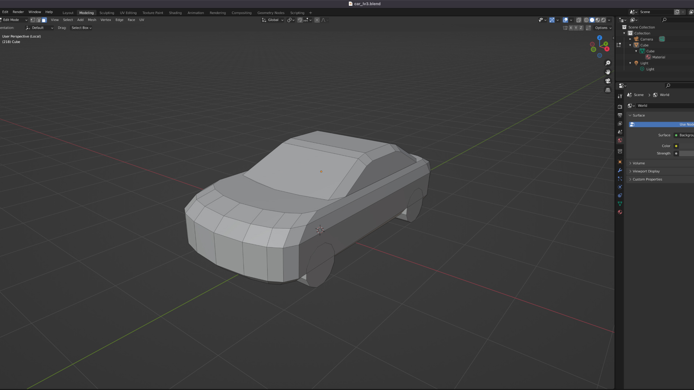Toggle X axis mirror
This screenshot has height=390, width=694.
tap(571, 28)
